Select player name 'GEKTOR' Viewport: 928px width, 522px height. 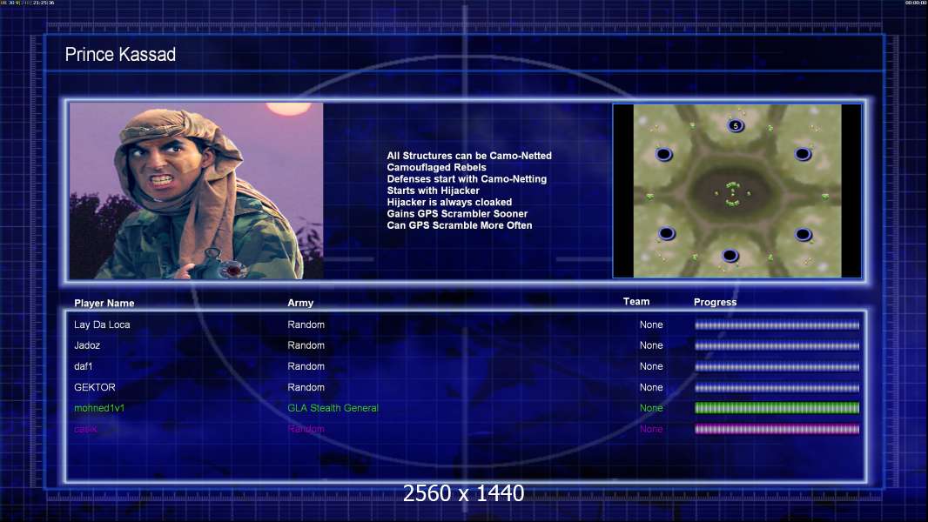(x=94, y=387)
